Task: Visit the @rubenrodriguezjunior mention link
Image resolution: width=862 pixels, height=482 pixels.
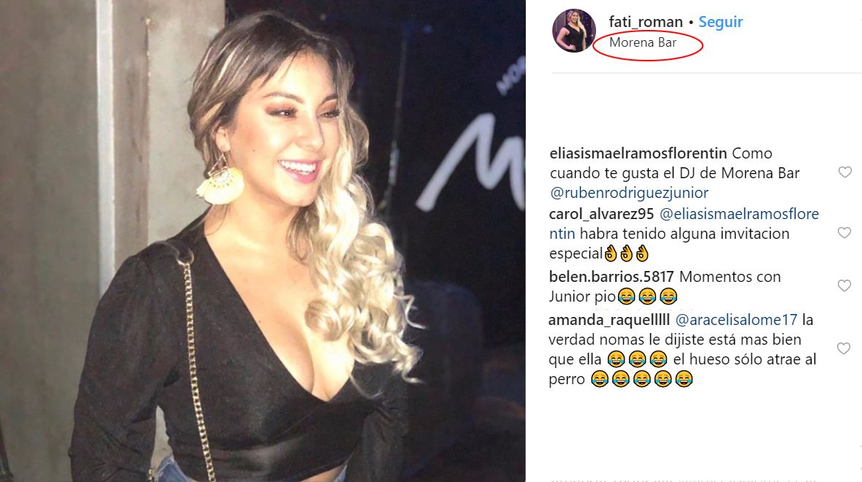Action: point(629,193)
